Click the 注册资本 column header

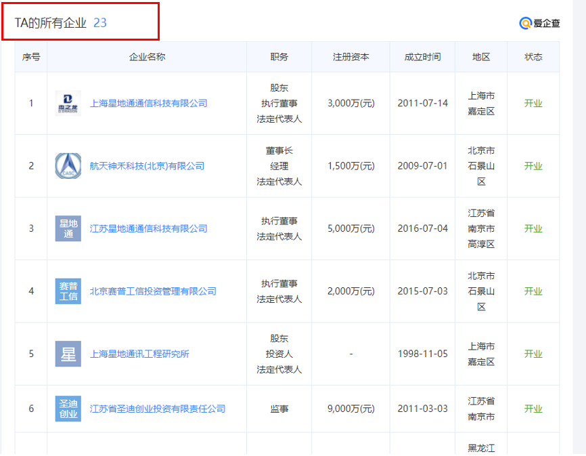tap(351, 57)
